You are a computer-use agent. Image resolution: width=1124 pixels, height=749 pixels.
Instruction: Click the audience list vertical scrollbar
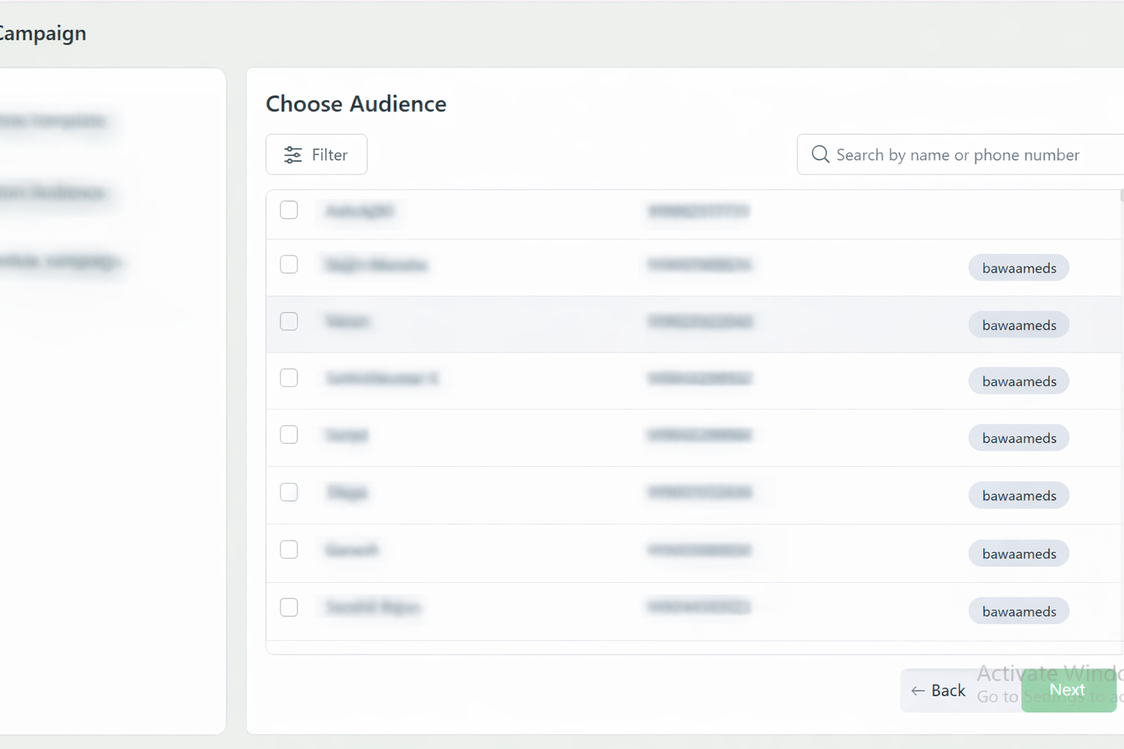1121,196
